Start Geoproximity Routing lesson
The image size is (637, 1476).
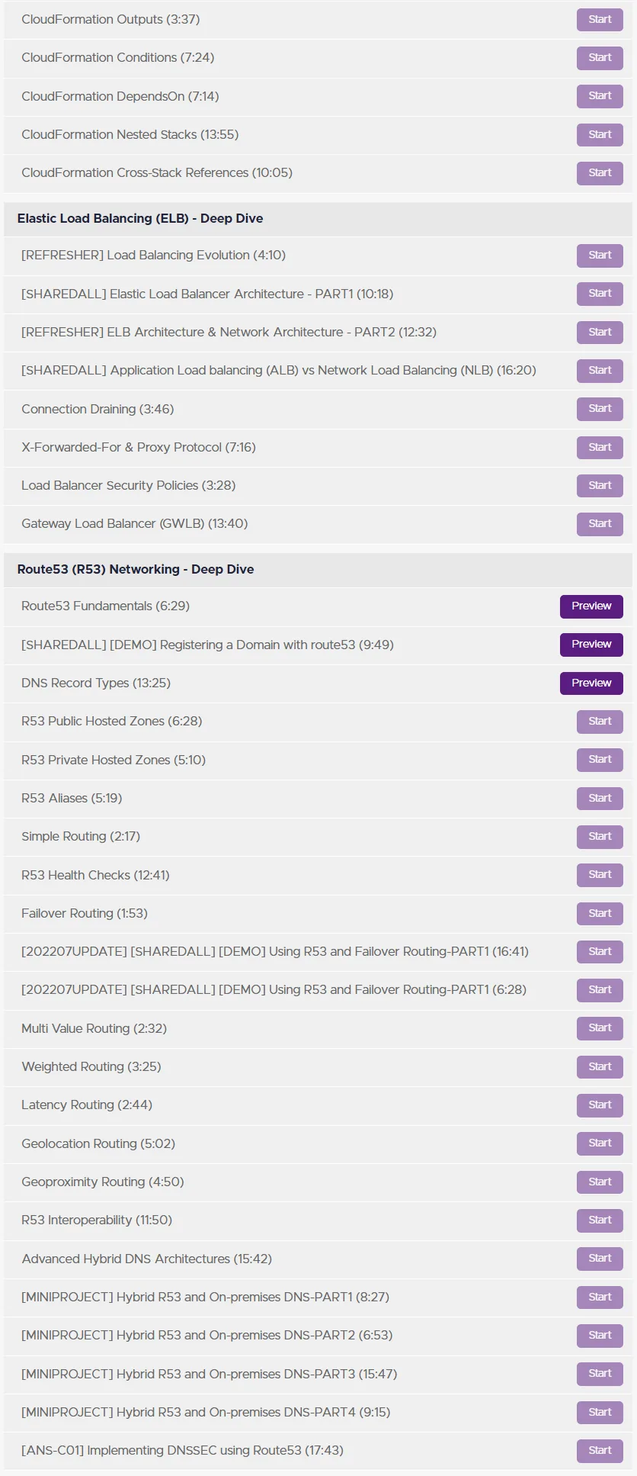point(600,1182)
